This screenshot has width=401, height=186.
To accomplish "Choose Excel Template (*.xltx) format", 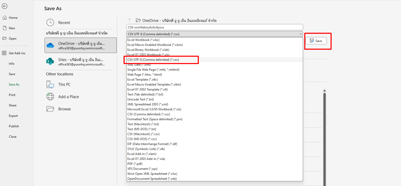I will pyautogui.click(x=215, y=80).
